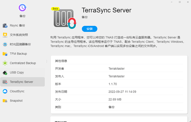This screenshot has height=122, width=191.
Task: Click the Rsync 备份 icon
Action: [5, 26]
